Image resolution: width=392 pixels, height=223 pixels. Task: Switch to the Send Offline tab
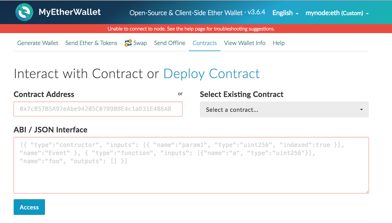[x=170, y=43]
